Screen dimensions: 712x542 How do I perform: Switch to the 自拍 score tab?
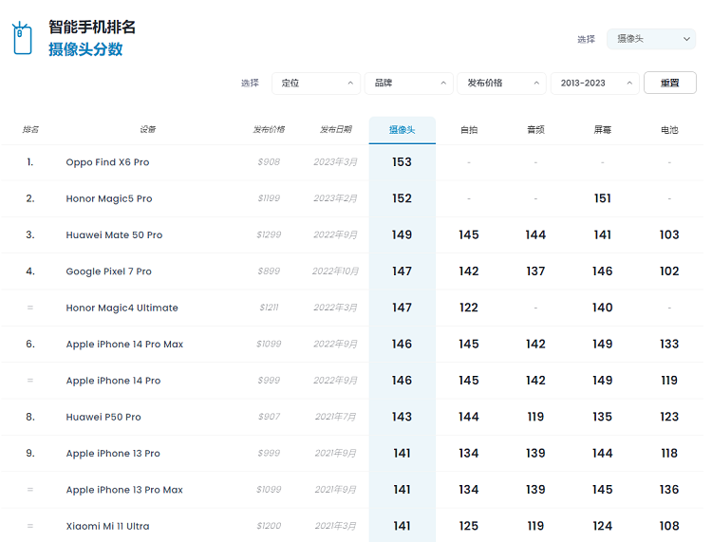469,130
